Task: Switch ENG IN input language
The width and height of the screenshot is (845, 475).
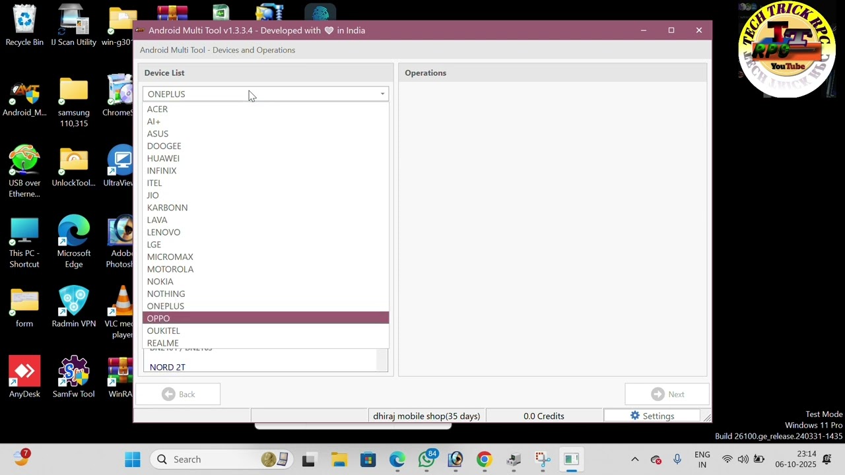Action: point(702,459)
